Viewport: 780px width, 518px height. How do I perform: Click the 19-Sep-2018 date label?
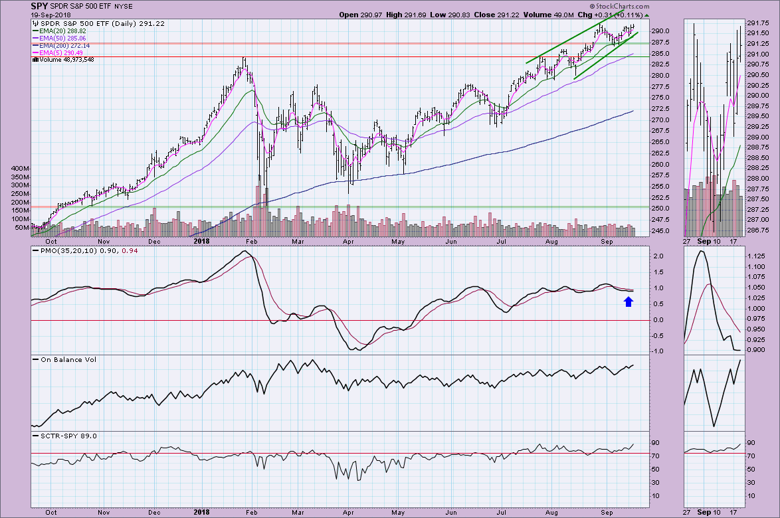(50, 15)
